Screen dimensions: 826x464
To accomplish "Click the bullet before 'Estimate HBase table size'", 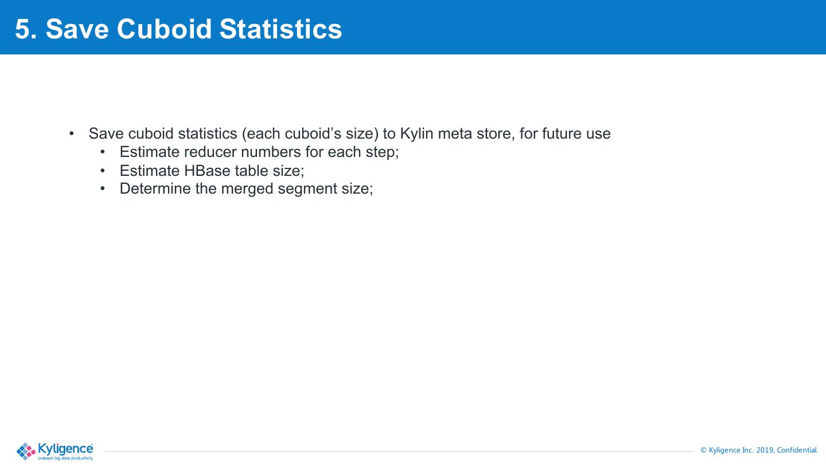I will (103, 171).
